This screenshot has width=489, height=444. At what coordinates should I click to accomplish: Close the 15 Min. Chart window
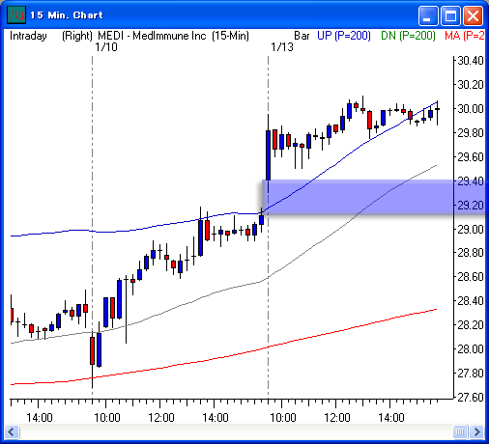click(473, 15)
